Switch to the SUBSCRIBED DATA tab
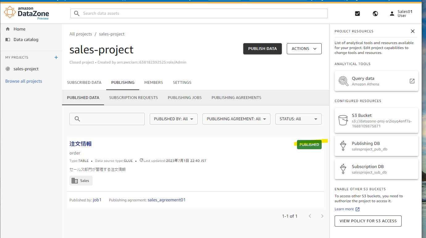This screenshot has width=426, height=238. click(84, 83)
